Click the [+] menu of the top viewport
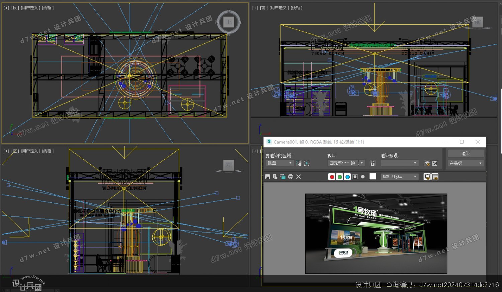502x292 pixels. tap(6, 8)
